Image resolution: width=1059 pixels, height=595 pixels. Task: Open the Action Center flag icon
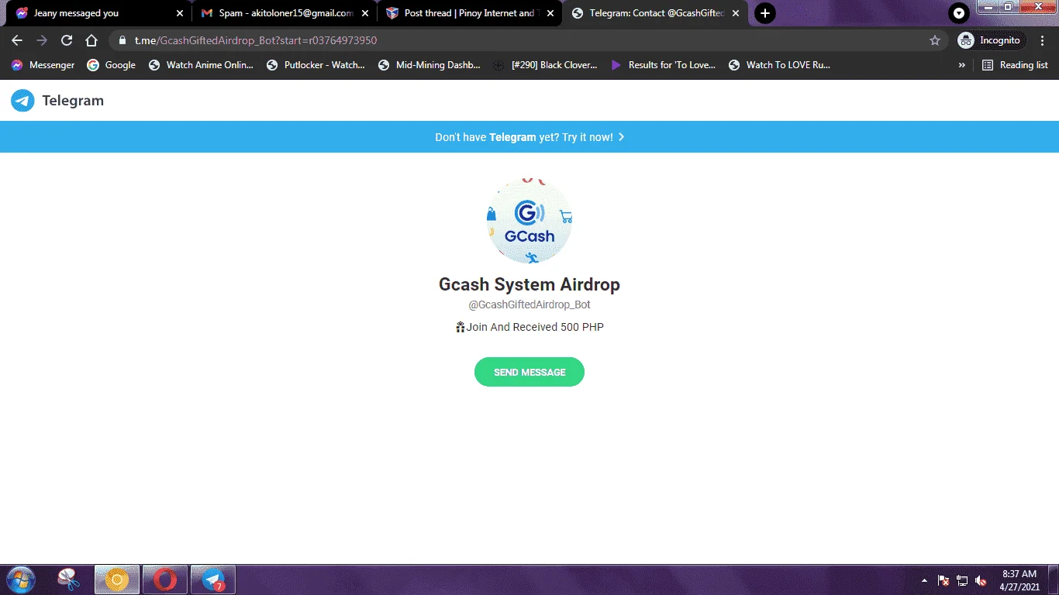(x=943, y=580)
